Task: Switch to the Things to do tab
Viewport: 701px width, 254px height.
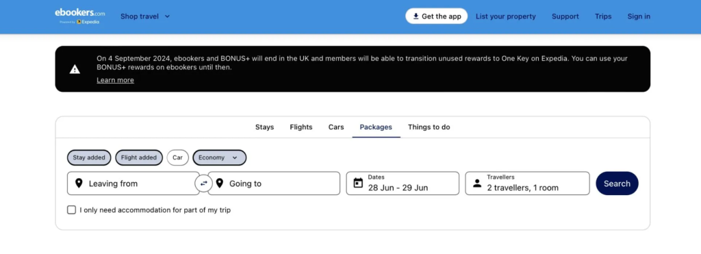Action: click(429, 127)
